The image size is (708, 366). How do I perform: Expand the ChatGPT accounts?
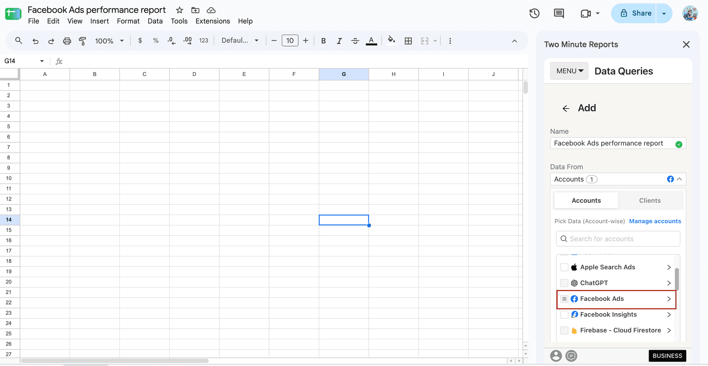click(669, 283)
